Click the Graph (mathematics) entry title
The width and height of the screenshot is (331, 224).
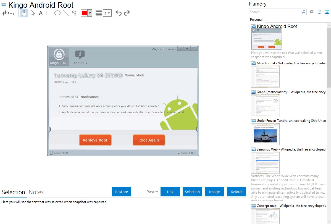click(291, 92)
